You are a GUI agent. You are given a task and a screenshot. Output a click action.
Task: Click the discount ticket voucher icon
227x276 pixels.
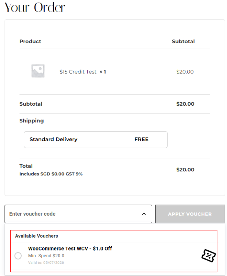point(208,256)
